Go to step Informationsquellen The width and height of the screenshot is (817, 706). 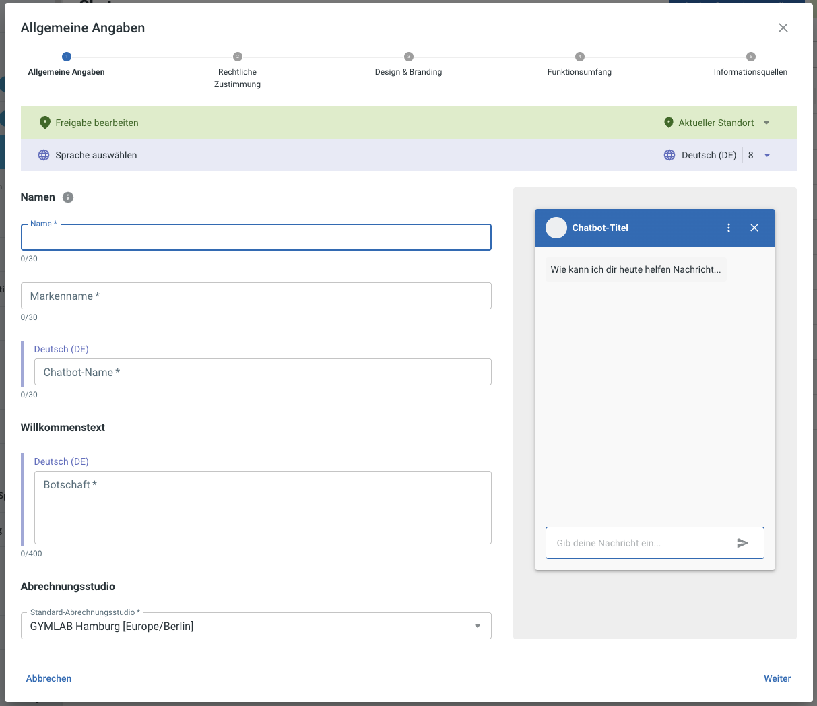pos(750,65)
